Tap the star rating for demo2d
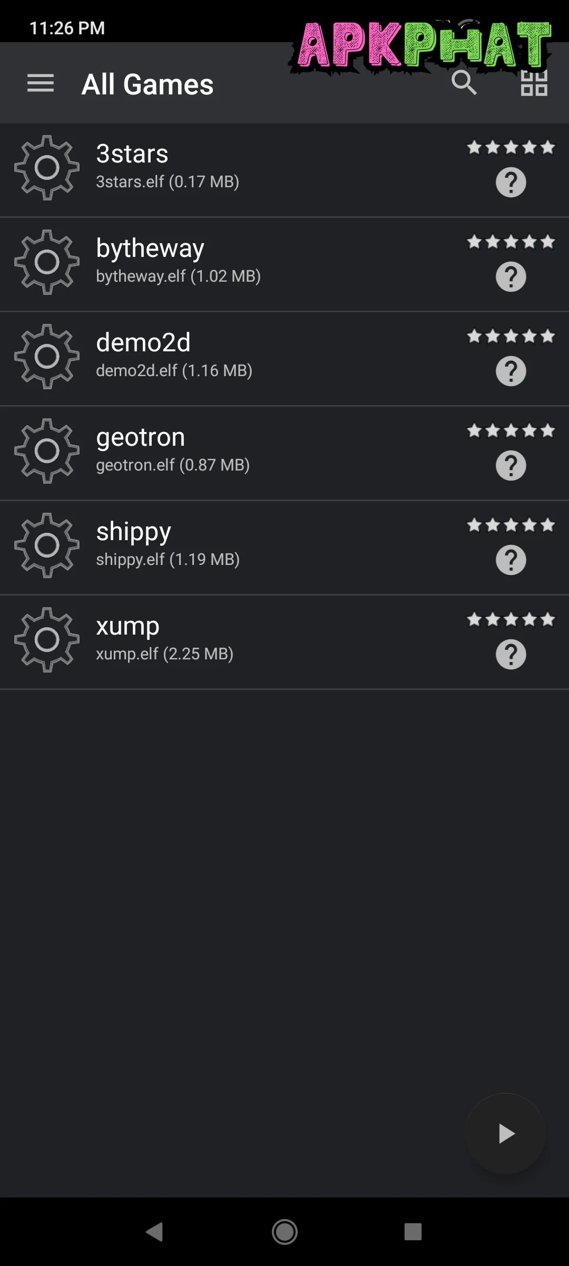The height and width of the screenshot is (1266, 569). (x=511, y=337)
